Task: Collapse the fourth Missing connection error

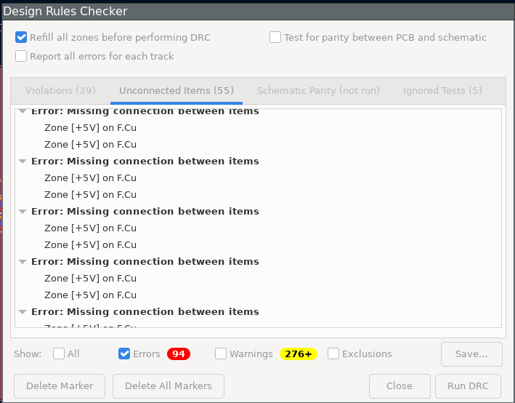Action: pyautogui.click(x=23, y=262)
